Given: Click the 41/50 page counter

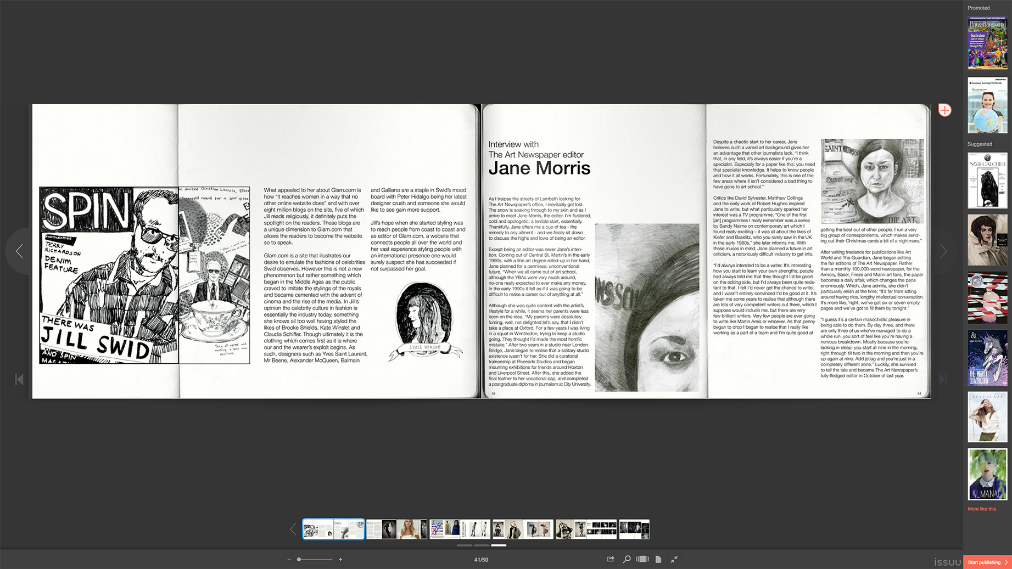Looking at the screenshot, I should tap(481, 560).
